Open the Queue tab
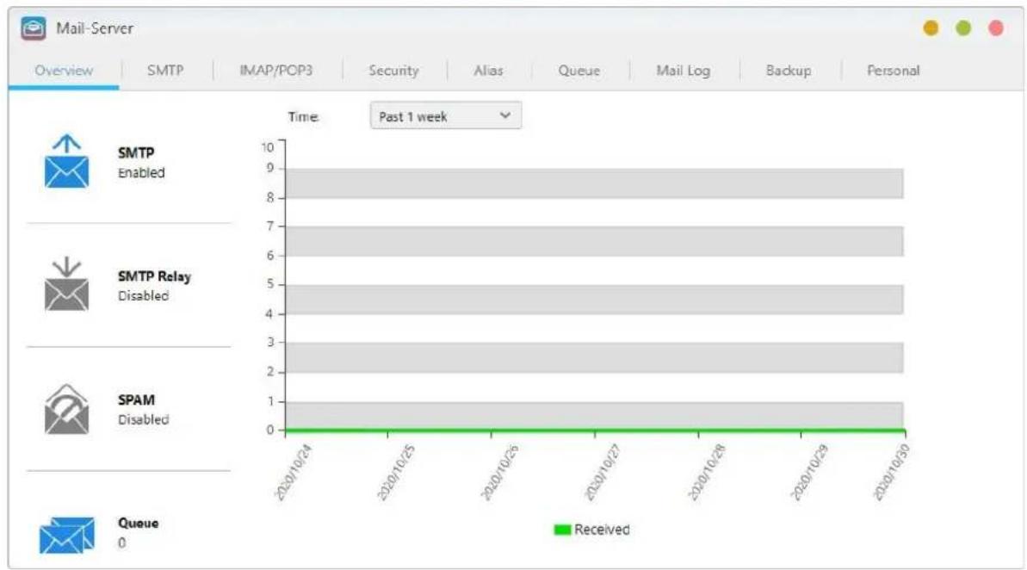The image size is (1027, 570). pos(578,71)
